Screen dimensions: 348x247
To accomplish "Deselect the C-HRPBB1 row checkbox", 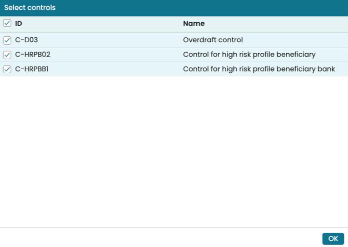I will 7,69.
